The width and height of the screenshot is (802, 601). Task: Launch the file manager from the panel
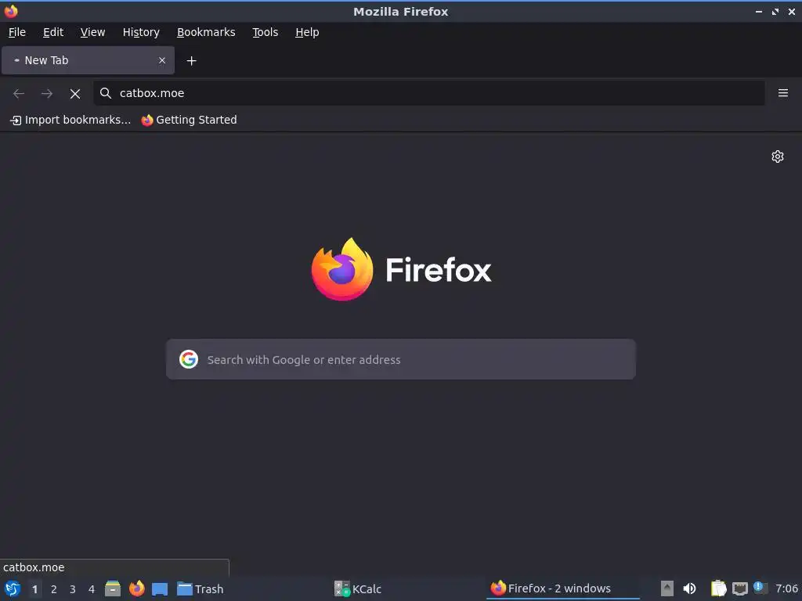[x=113, y=588]
